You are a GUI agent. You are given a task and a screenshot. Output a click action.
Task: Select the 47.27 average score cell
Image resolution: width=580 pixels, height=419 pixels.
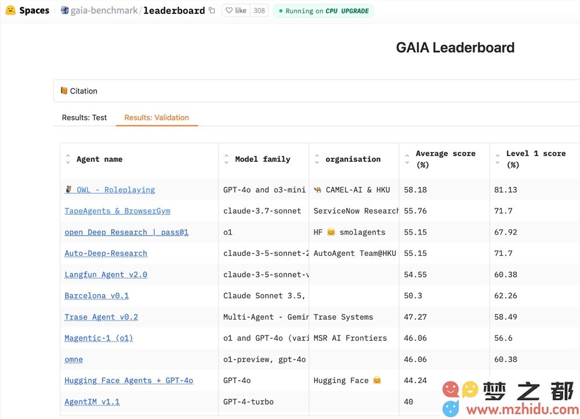(444, 317)
